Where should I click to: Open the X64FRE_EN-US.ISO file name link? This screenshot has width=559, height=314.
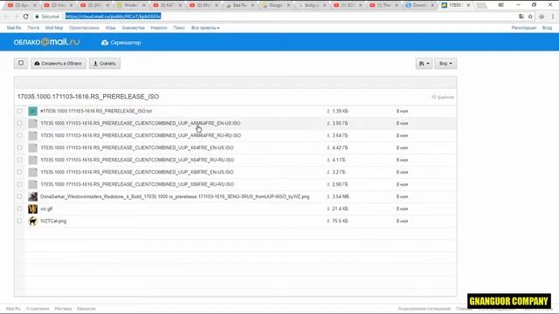coord(137,147)
